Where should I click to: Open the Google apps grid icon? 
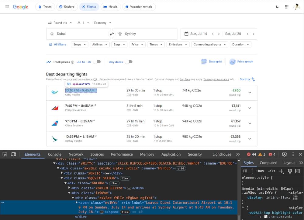click(x=287, y=7)
